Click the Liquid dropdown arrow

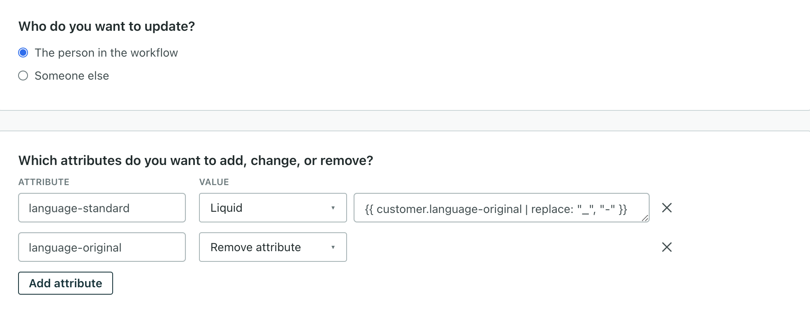[x=333, y=208]
